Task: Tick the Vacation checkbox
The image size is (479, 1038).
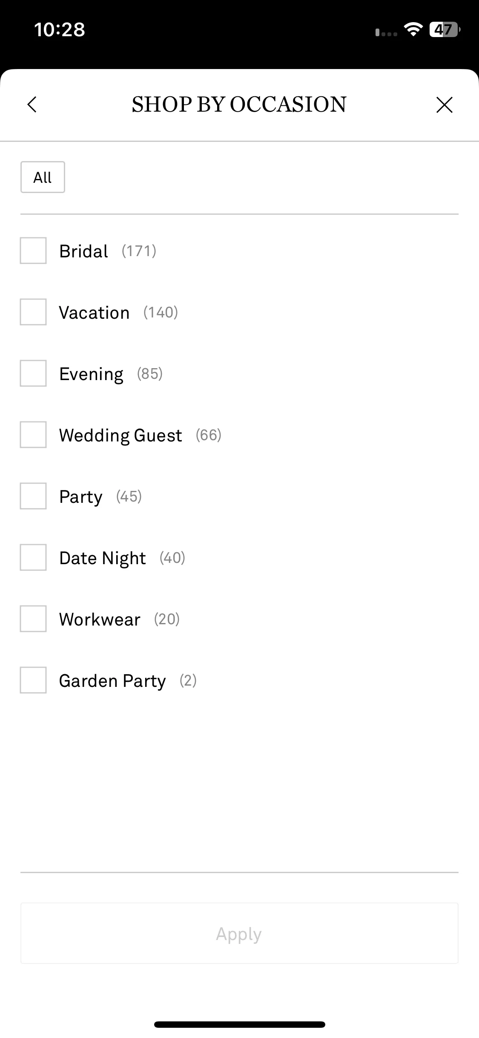Action: (x=33, y=312)
